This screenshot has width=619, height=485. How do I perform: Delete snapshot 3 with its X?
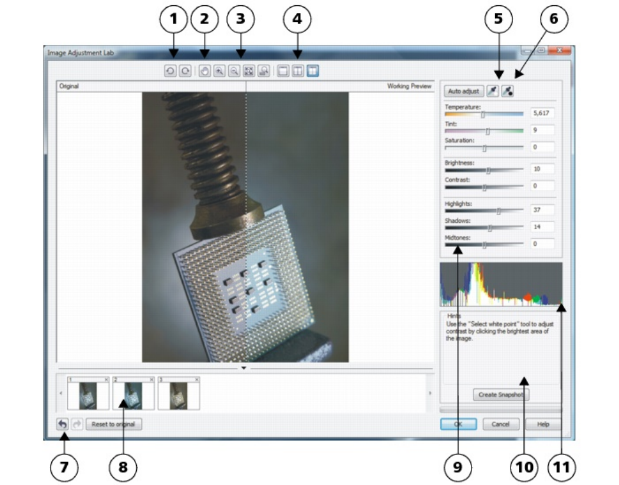[x=197, y=380]
